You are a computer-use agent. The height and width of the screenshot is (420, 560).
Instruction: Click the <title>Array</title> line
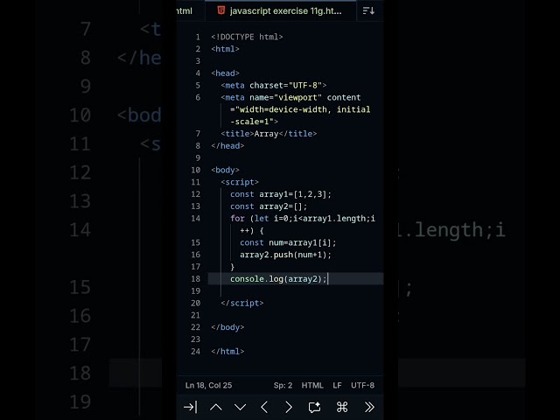[x=269, y=134]
